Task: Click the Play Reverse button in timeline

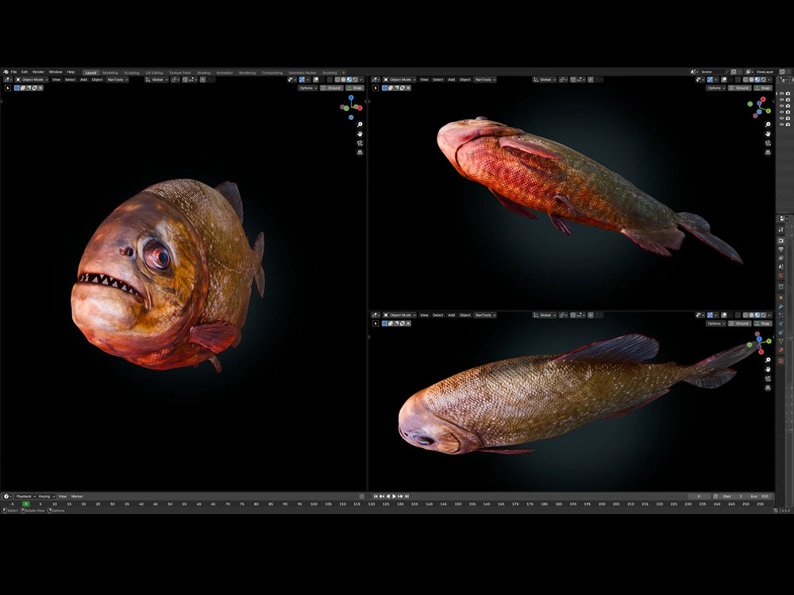Action: (388, 497)
